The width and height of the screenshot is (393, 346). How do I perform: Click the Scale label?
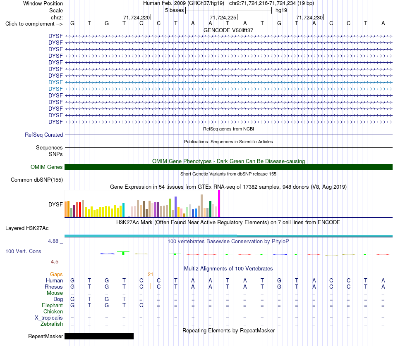coord(56,10)
